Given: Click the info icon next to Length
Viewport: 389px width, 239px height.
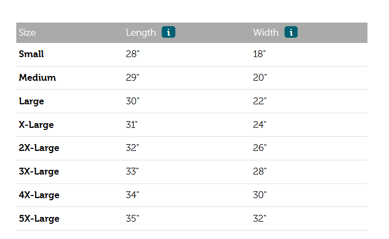Looking at the screenshot, I should (168, 32).
